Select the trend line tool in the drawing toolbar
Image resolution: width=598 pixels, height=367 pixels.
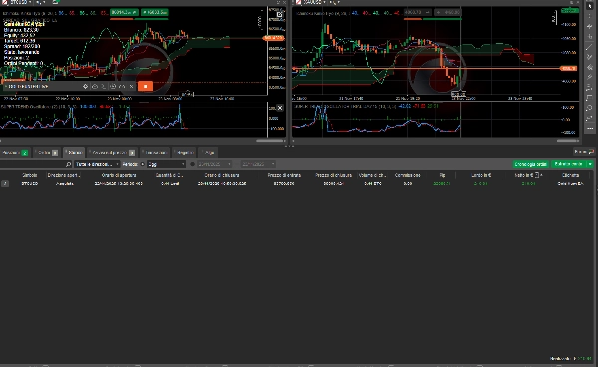tap(590, 47)
